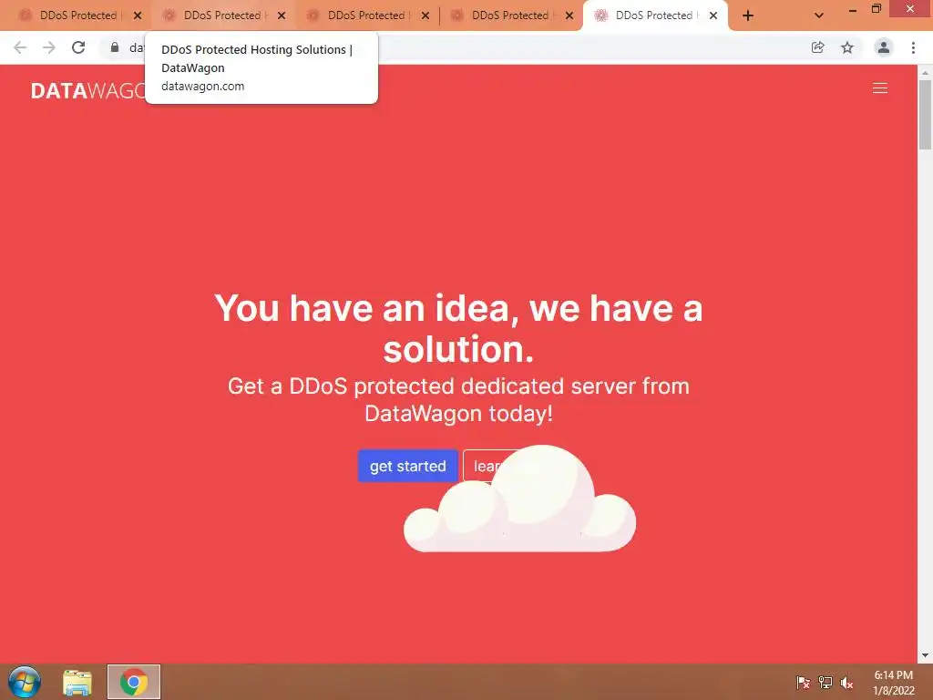Open Action Center flag icon
Viewport: 933px width, 700px height.
[803, 683]
